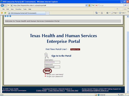The height and width of the screenshot is (96, 129).
Task: Open the search provider options dropdown
Action: [127, 5]
